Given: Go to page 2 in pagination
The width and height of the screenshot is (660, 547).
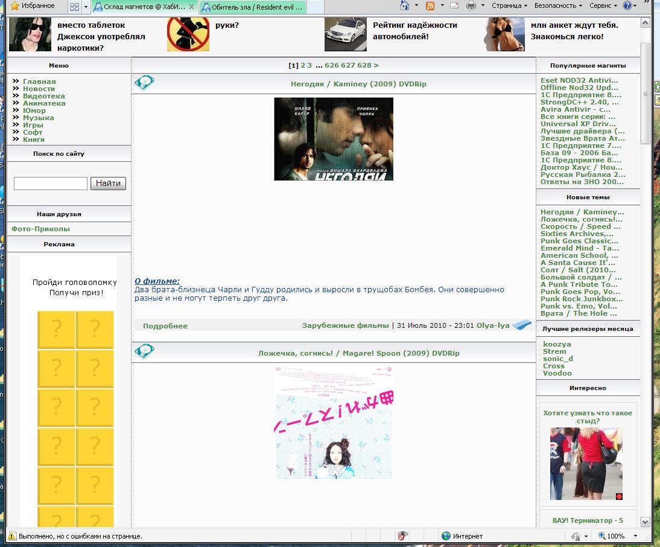Looking at the screenshot, I should pos(303,65).
